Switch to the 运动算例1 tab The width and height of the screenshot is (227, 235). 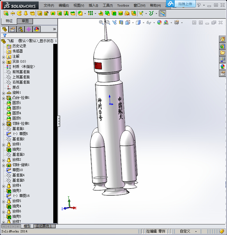click(44, 226)
